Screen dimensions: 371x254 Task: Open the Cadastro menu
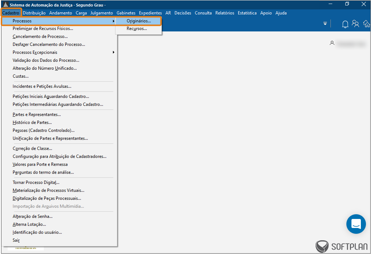pos(11,13)
